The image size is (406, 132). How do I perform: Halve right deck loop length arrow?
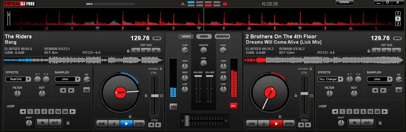pyautogui.click(x=335, y=111)
